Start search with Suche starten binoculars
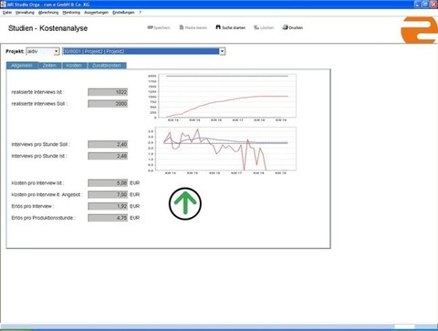Viewport: 438px width, 331px height. pyautogui.click(x=218, y=27)
